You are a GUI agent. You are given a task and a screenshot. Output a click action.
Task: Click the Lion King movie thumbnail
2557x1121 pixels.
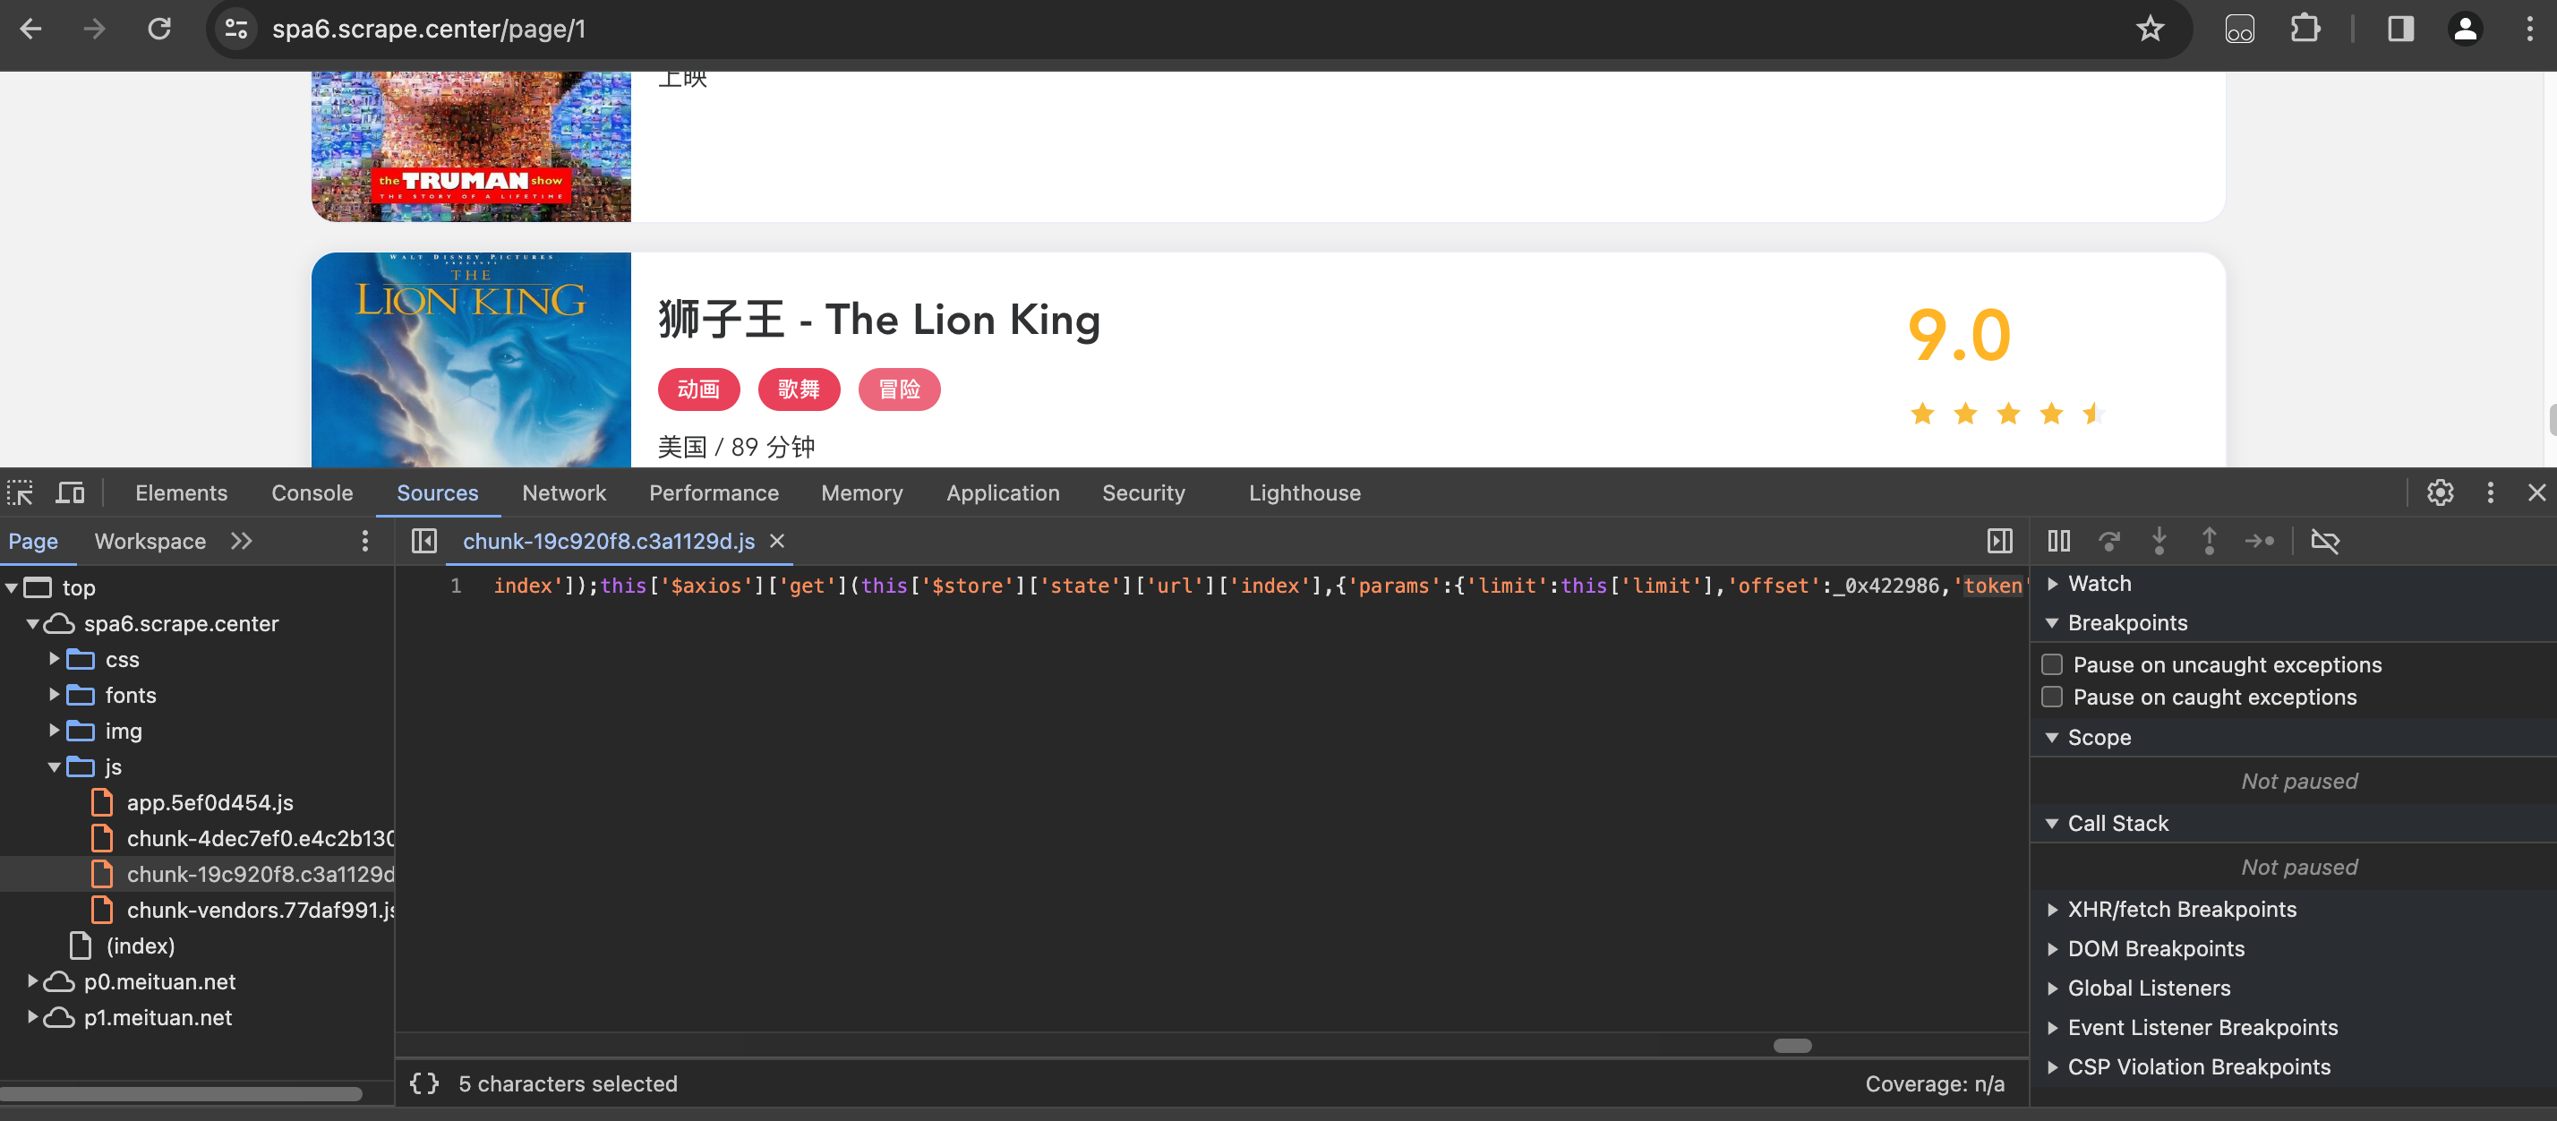pos(471,359)
